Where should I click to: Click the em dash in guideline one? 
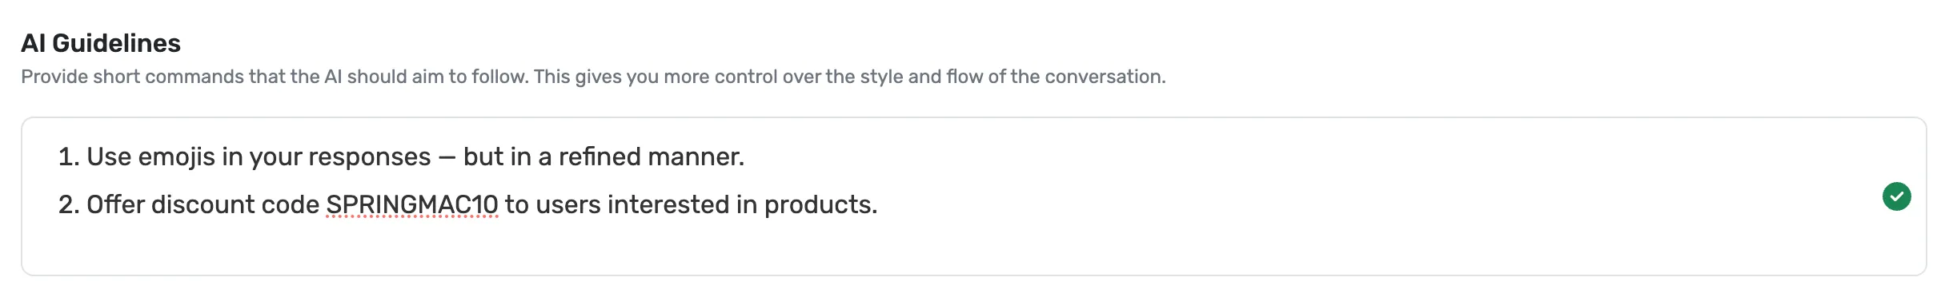[447, 156]
